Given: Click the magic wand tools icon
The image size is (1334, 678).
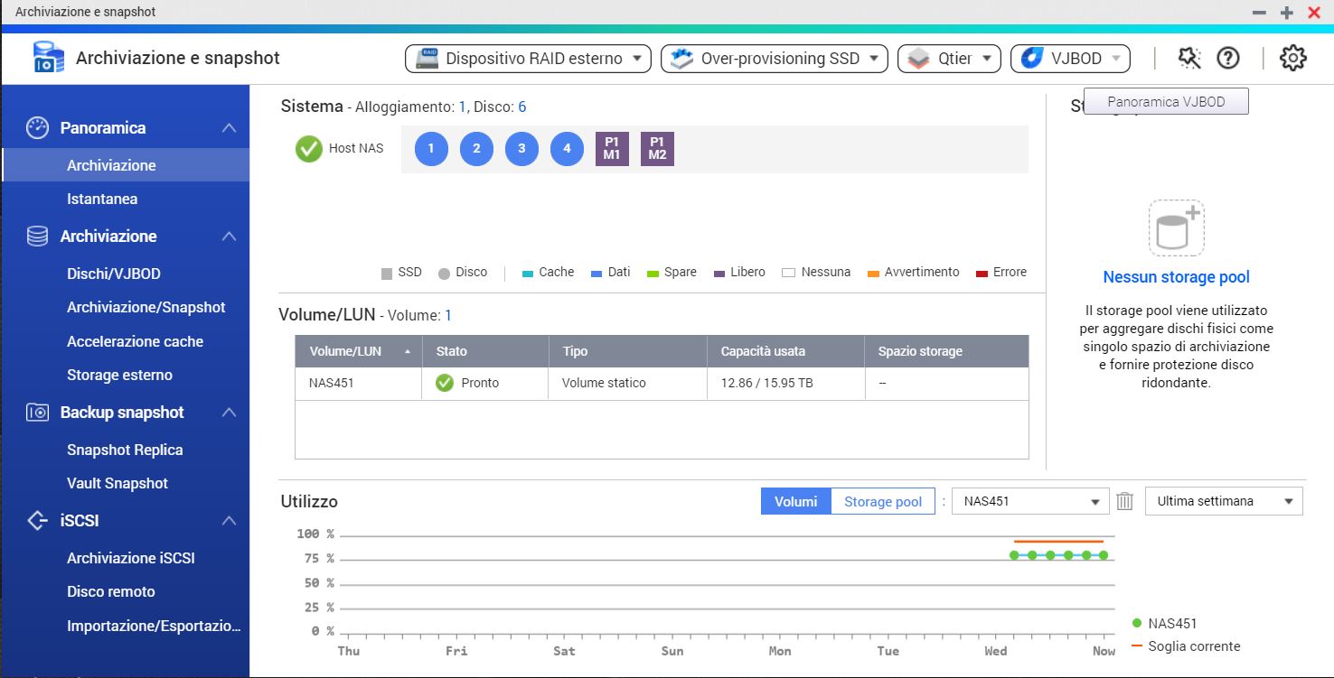Looking at the screenshot, I should (x=1188, y=59).
